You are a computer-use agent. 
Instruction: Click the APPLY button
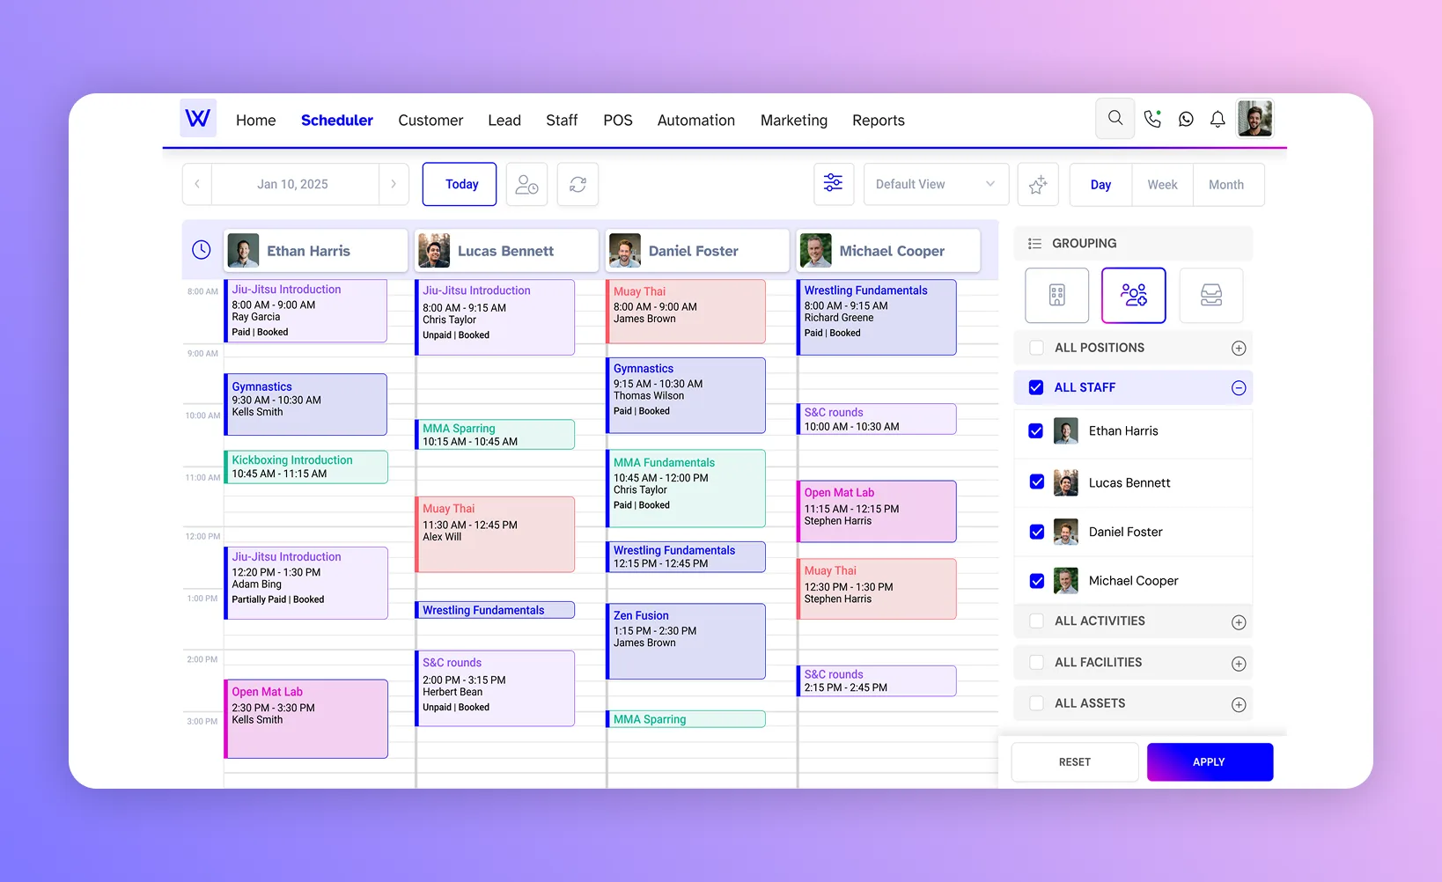(1210, 761)
